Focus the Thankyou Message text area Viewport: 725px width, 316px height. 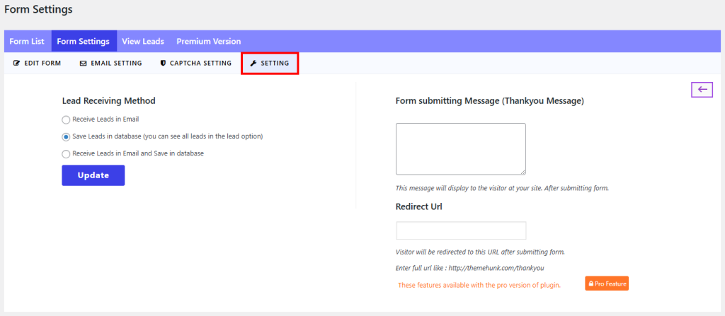(x=460, y=148)
